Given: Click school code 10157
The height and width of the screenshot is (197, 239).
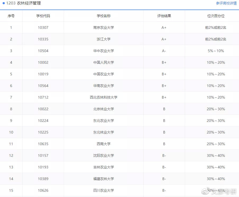Looking at the screenshot, I should pos(43,155).
